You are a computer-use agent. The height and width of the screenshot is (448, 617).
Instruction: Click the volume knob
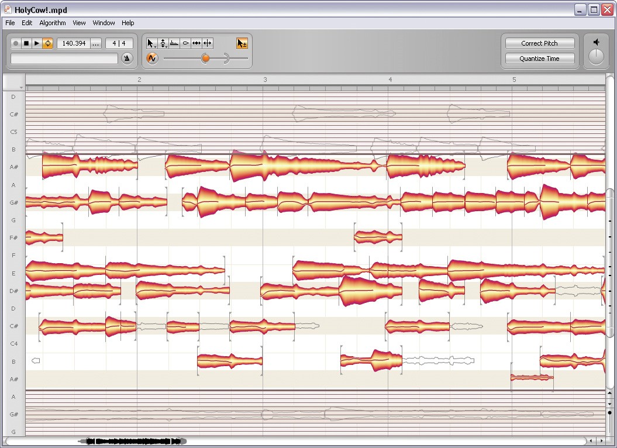(596, 57)
